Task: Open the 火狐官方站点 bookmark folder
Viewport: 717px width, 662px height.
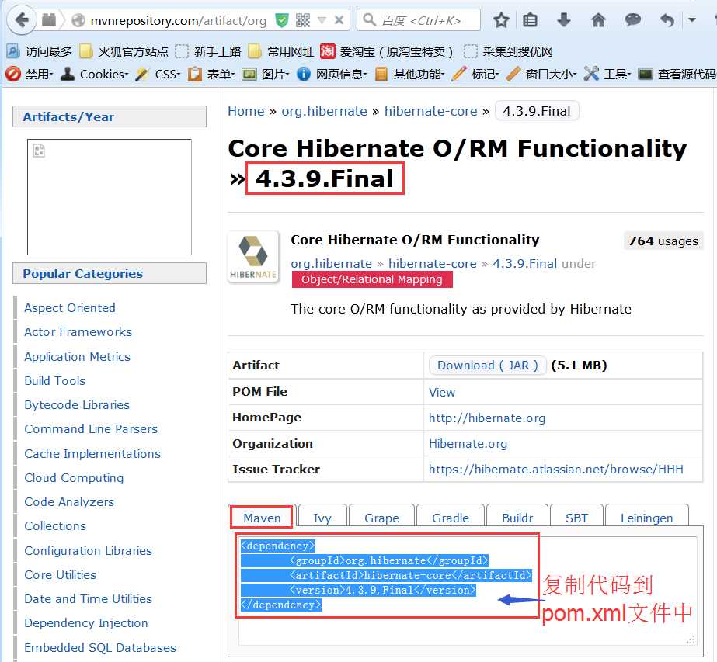Action: (x=124, y=52)
